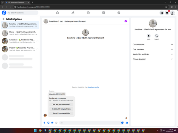Stop page loading with X button
Viewport: 178px width, 133px height.
click(x=10, y=7)
